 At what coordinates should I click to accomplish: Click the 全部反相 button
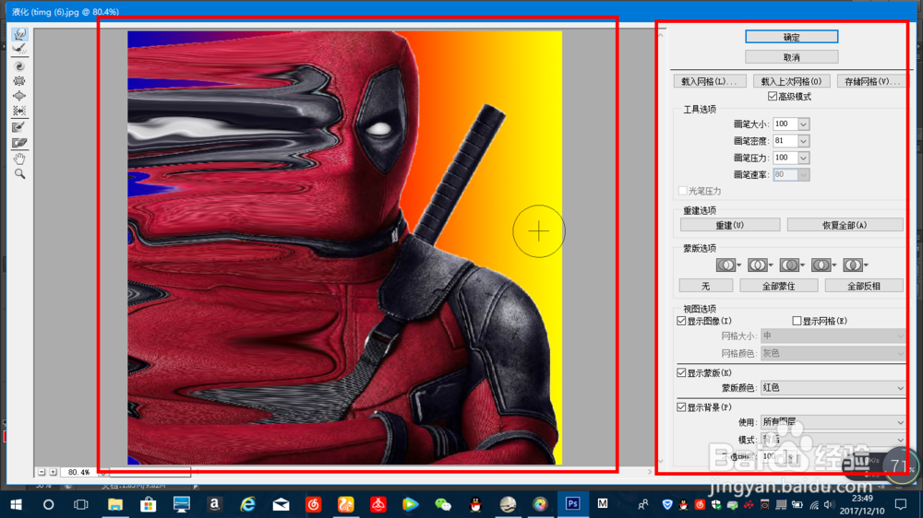pos(864,286)
